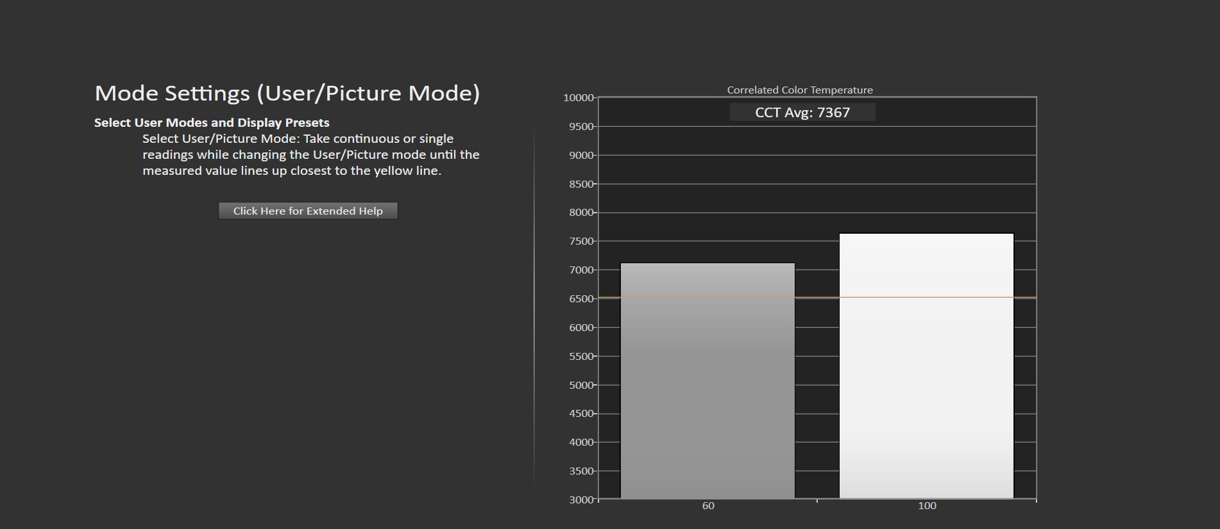This screenshot has width=1220, height=529.
Task: Select the gray 60 percent bar
Action: 707,381
